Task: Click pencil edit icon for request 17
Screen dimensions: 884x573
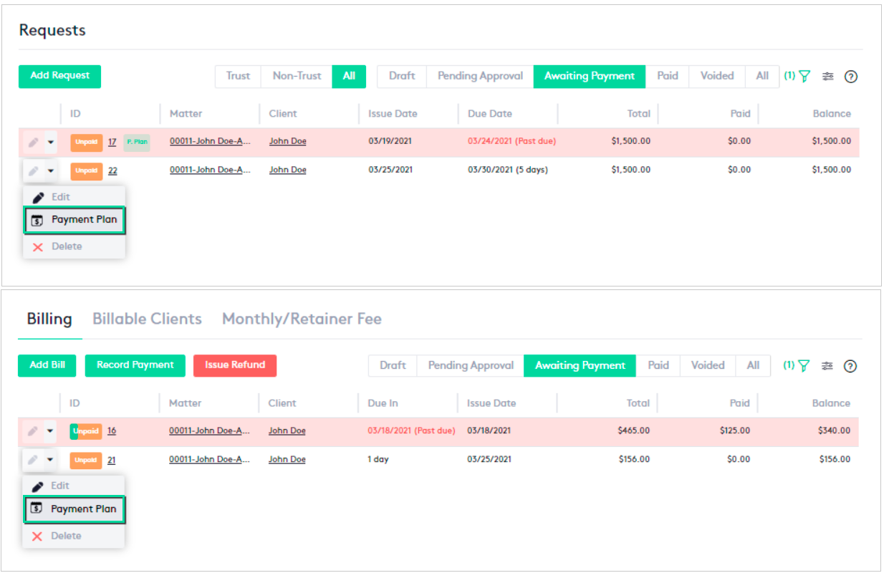Action: (33, 142)
